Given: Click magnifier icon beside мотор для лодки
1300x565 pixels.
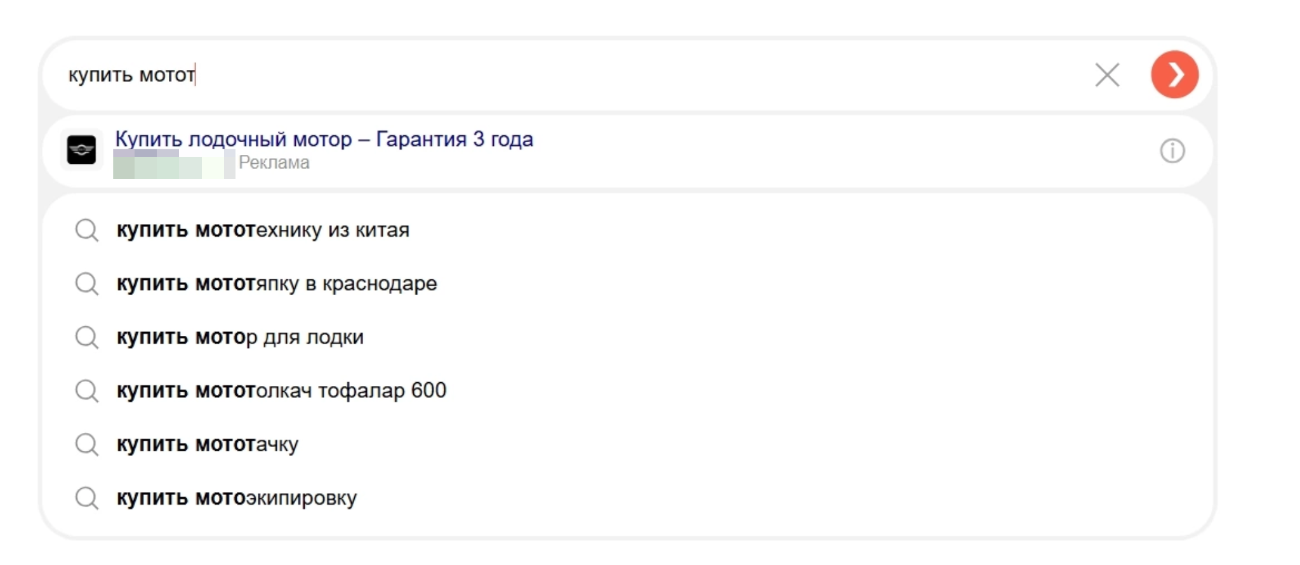Looking at the screenshot, I should pyautogui.click(x=86, y=337).
